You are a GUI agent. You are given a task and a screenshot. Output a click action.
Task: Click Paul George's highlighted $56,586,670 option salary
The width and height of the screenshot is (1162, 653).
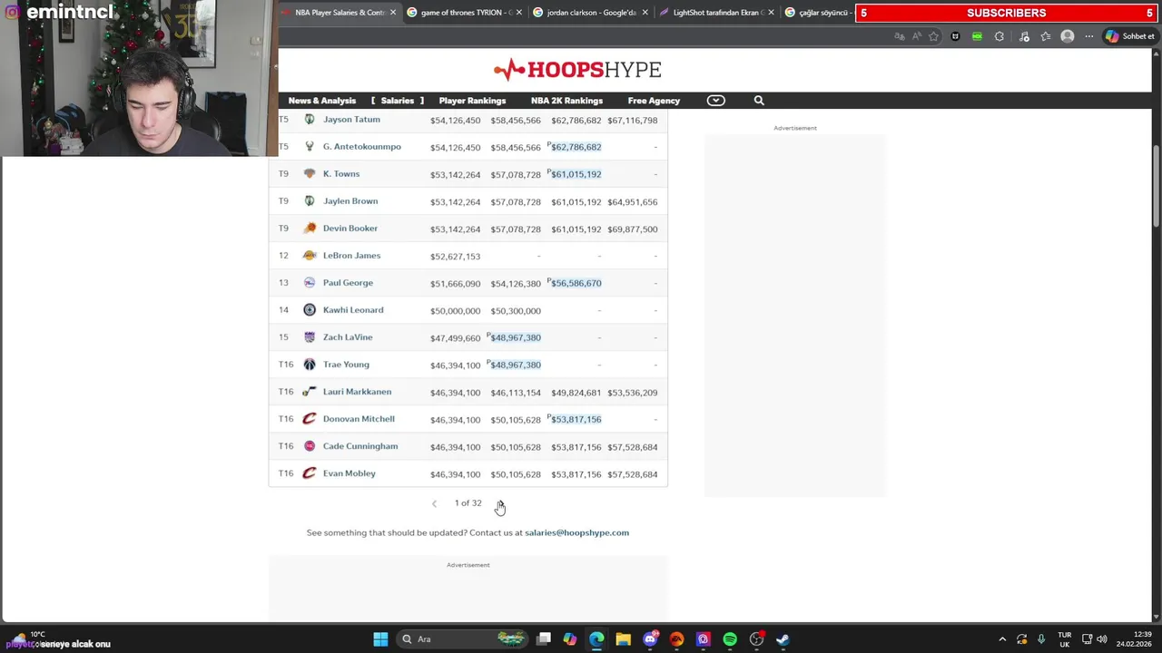[x=576, y=283]
